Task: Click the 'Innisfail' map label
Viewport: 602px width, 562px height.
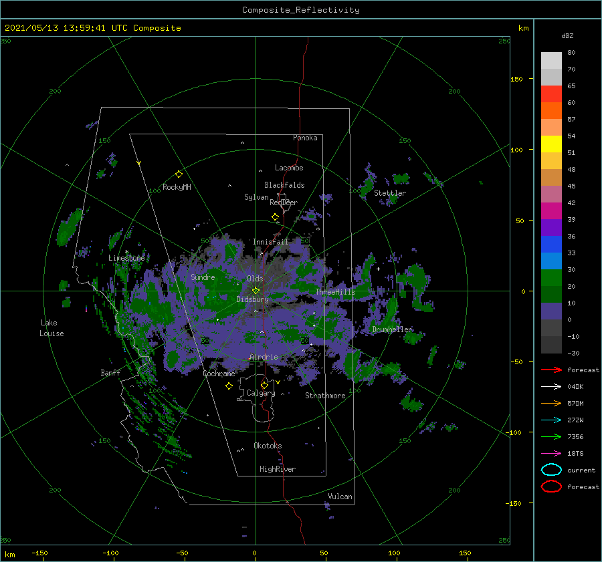Action: point(270,242)
